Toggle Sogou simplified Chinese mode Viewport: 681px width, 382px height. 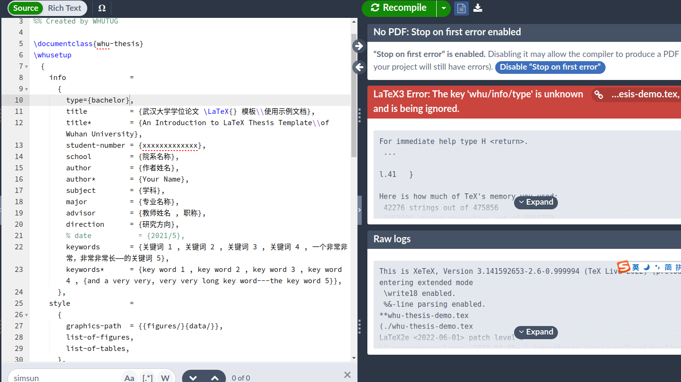[670, 267]
